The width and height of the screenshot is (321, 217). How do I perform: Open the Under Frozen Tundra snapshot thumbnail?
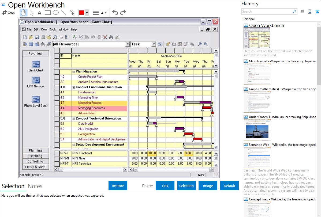pos(257,130)
